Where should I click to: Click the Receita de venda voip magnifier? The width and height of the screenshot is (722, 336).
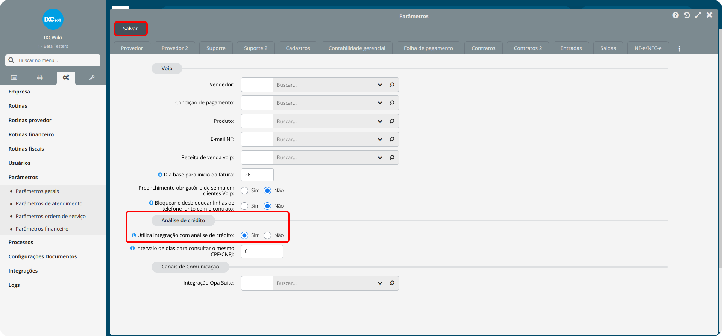point(392,158)
